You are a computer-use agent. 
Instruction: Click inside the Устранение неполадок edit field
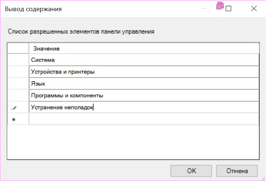pos(144,107)
